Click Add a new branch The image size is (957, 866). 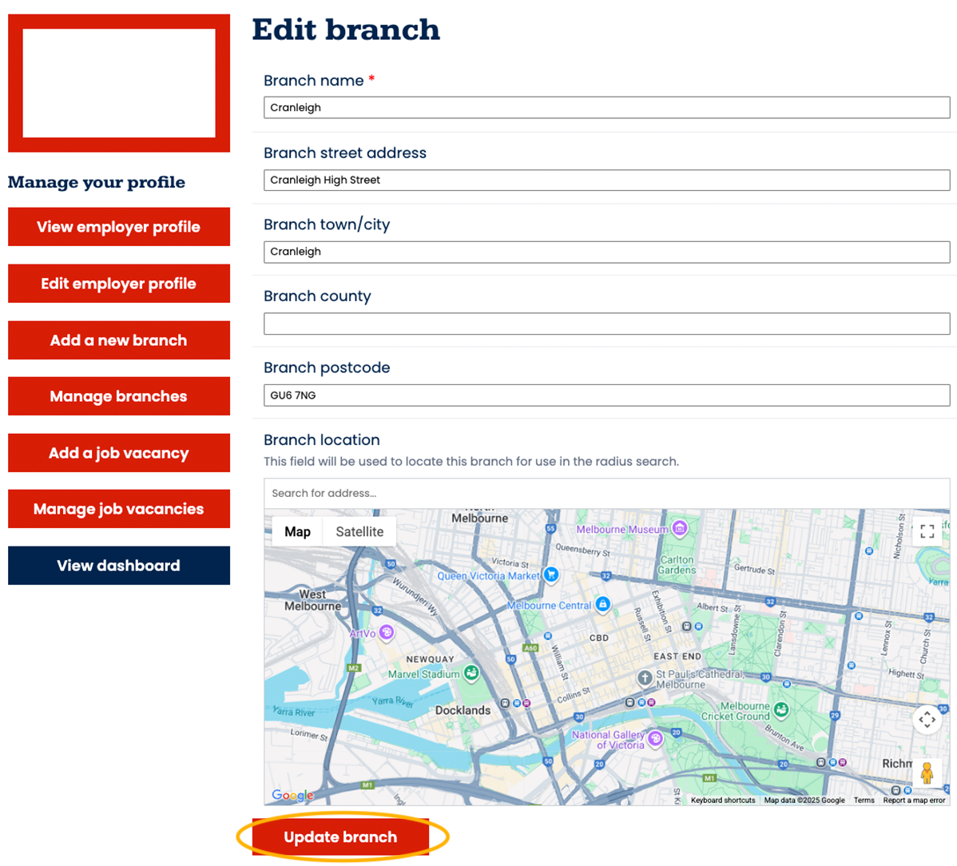point(119,340)
